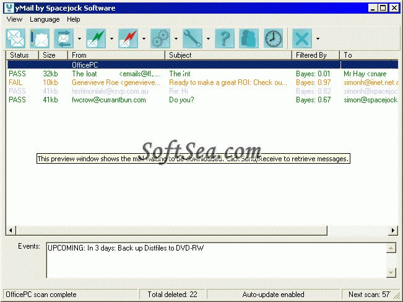Expand dropdown arrow beside red lightning icon
This screenshot has width=403, height=302.
pos(144,38)
